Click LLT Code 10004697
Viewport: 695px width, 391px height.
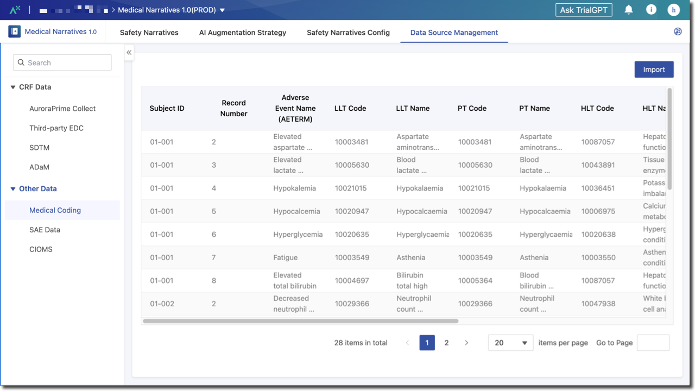[x=351, y=281]
